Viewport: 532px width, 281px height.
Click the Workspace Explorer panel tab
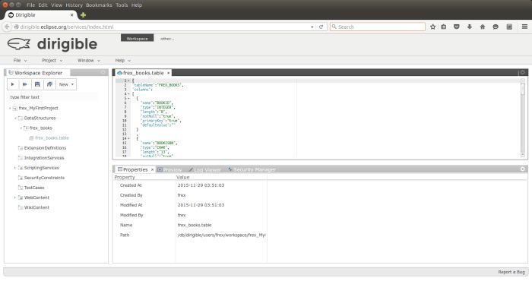[x=38, y=73]
